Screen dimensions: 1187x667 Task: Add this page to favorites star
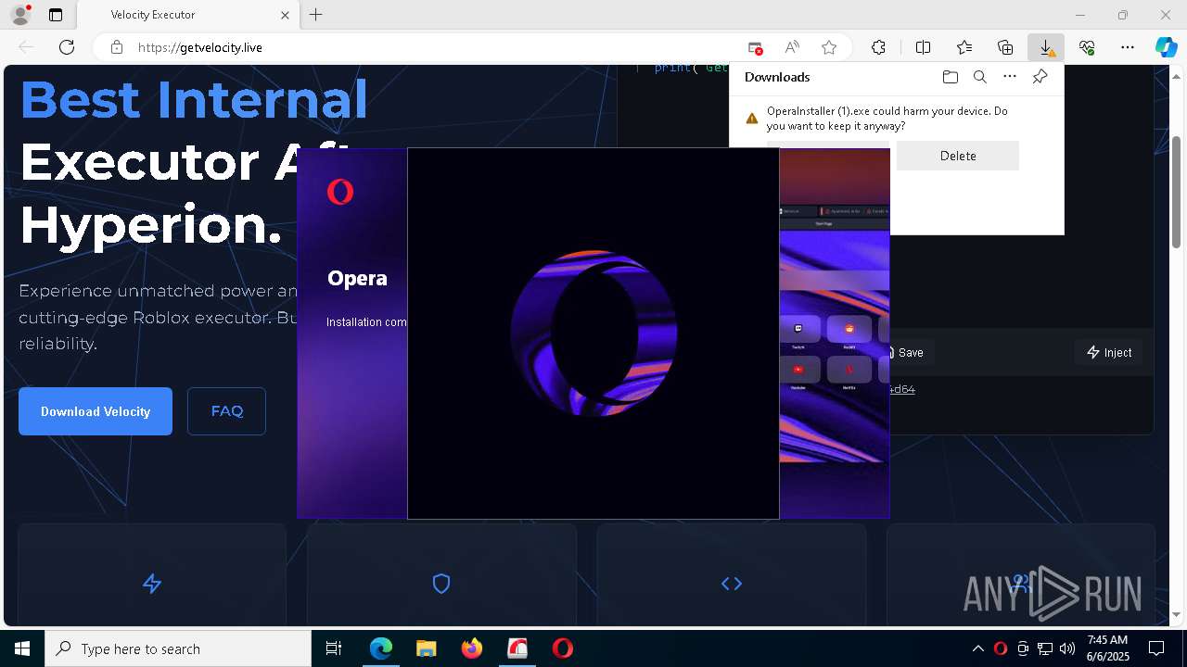coord(829,47)
